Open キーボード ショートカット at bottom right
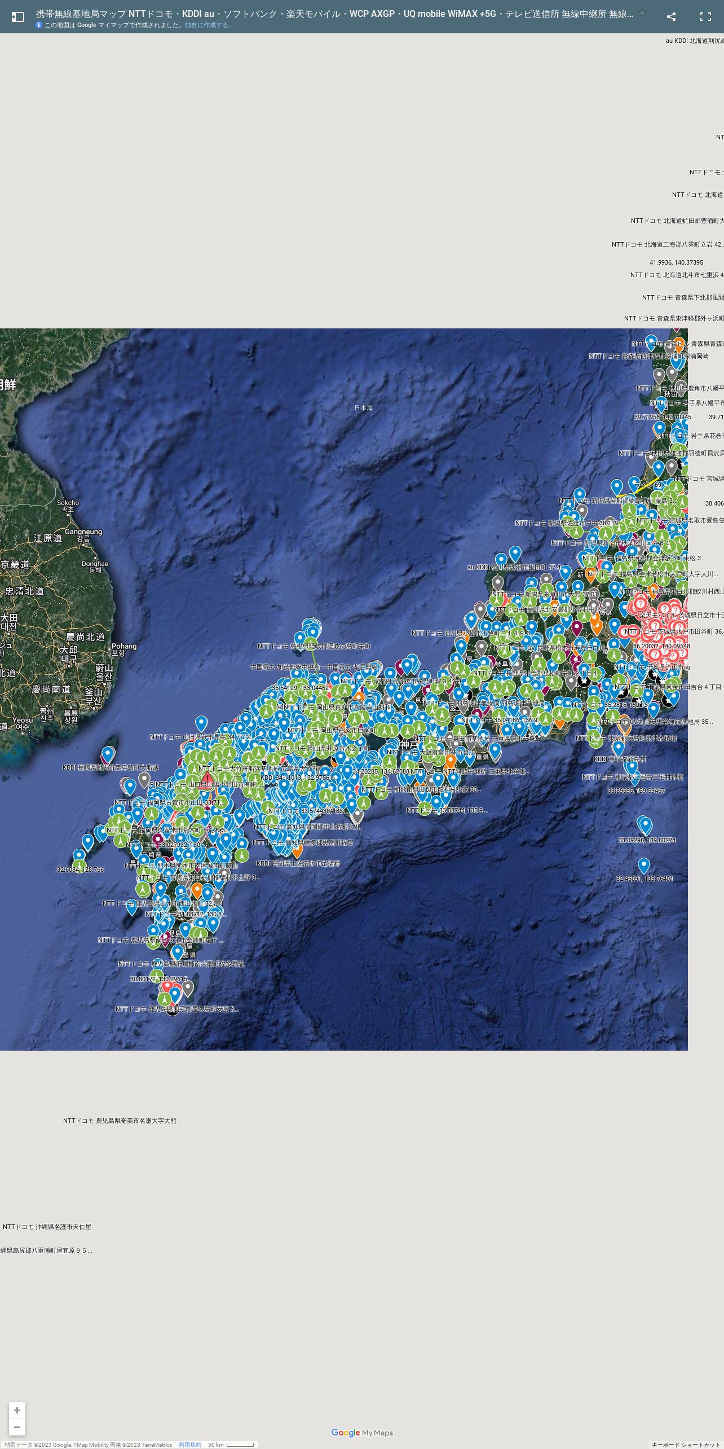Screen dimensions: 724x1449 pos(686,1445)
